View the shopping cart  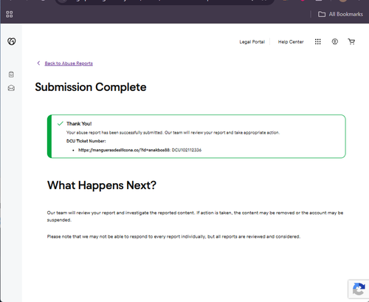(x=351, y=41)
